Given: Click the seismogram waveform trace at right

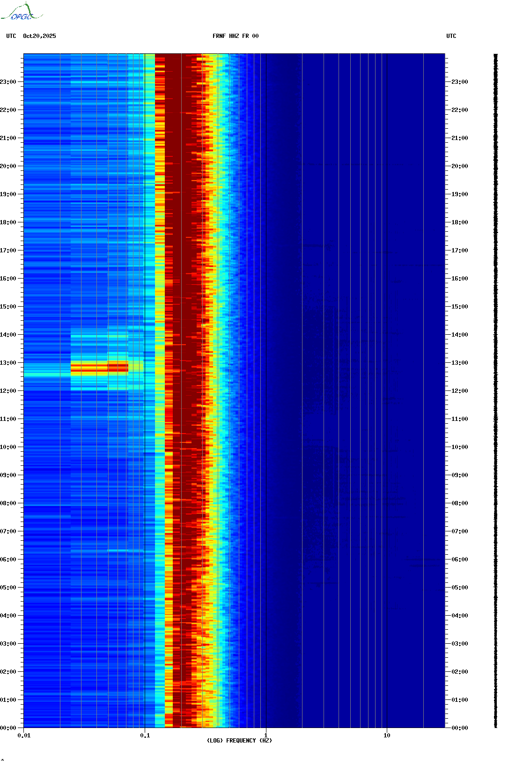Looking at the screenshot, I should click(495, 390).
